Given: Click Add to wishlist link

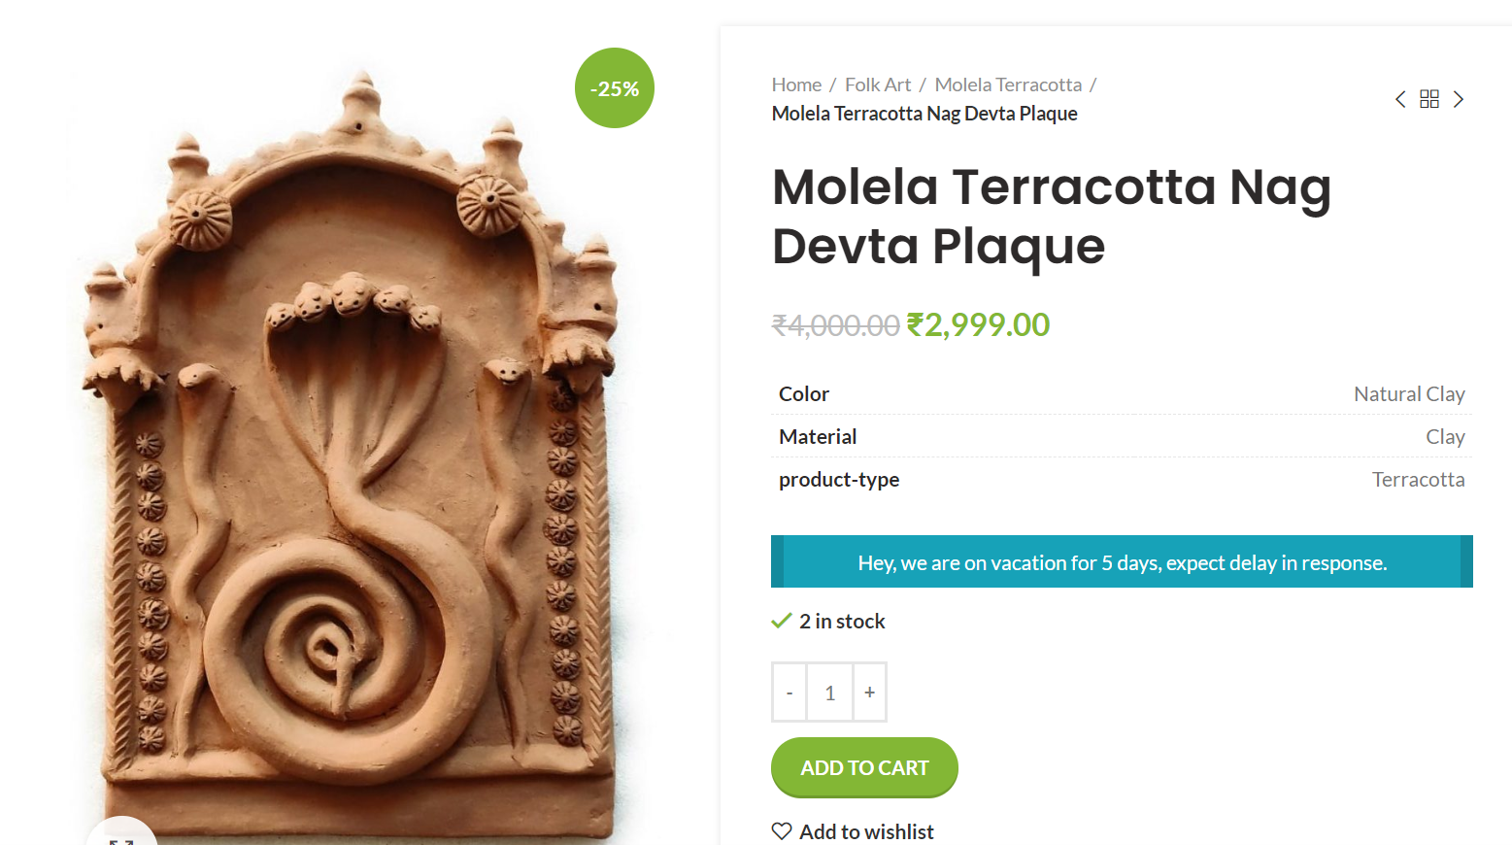Looking at the screenshot, I should [866, 831].
